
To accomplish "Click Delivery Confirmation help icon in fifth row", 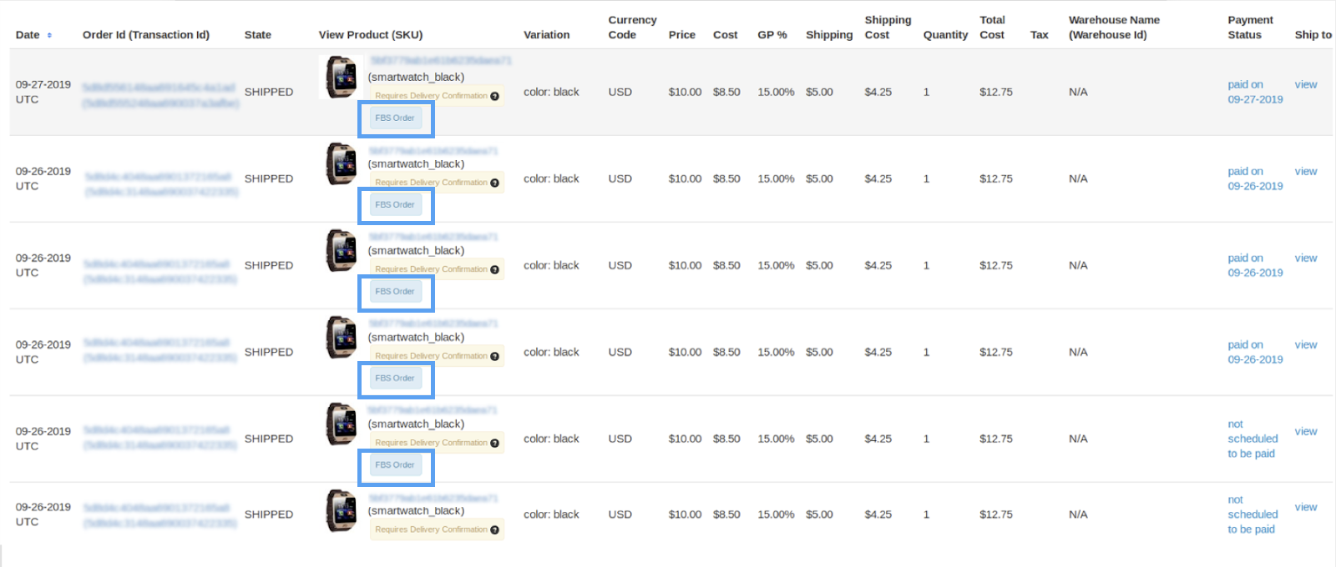I will pyautogui.click(x=494, y=443).
